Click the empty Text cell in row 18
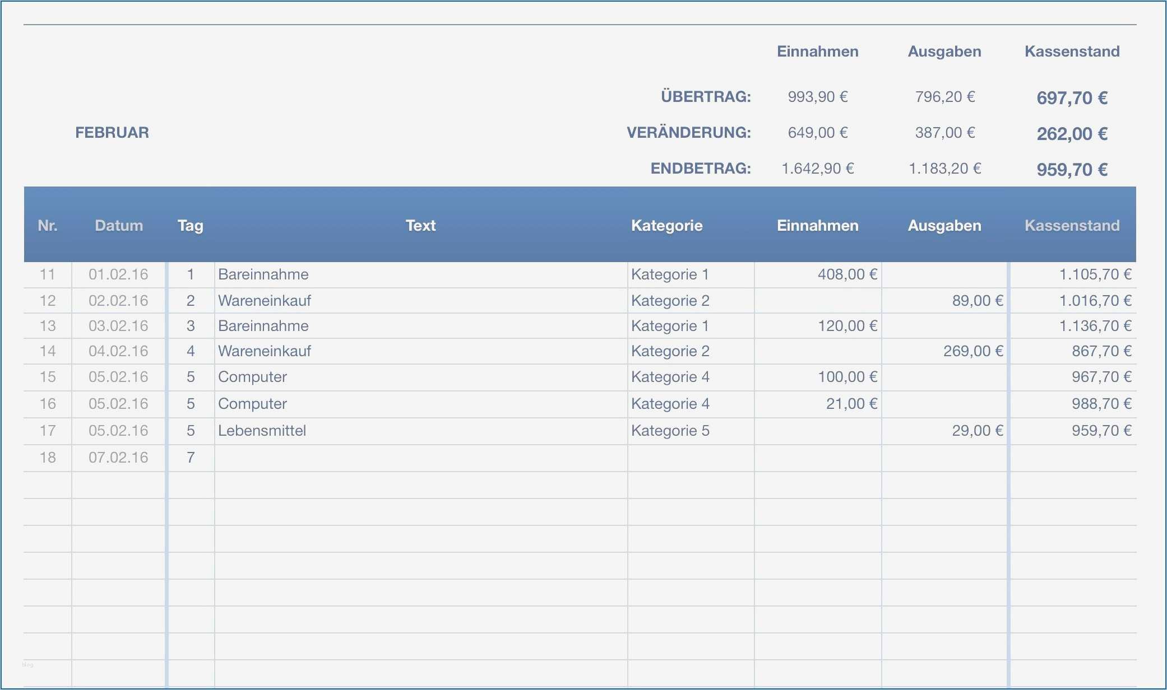Screen dimensions: 1167x690 (x=420, y=458)
